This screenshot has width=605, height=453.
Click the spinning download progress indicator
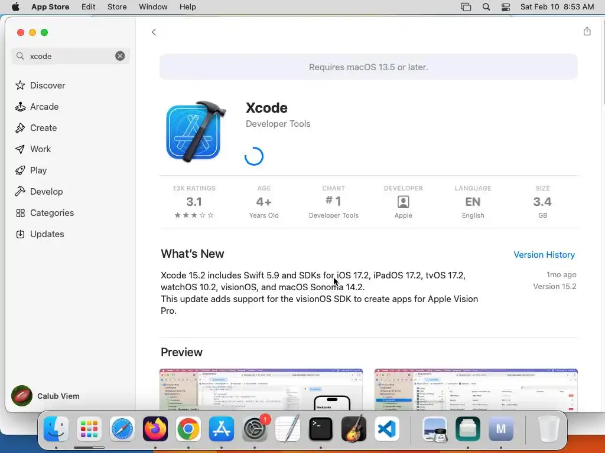pyautogui.click(x=254, y=156)
